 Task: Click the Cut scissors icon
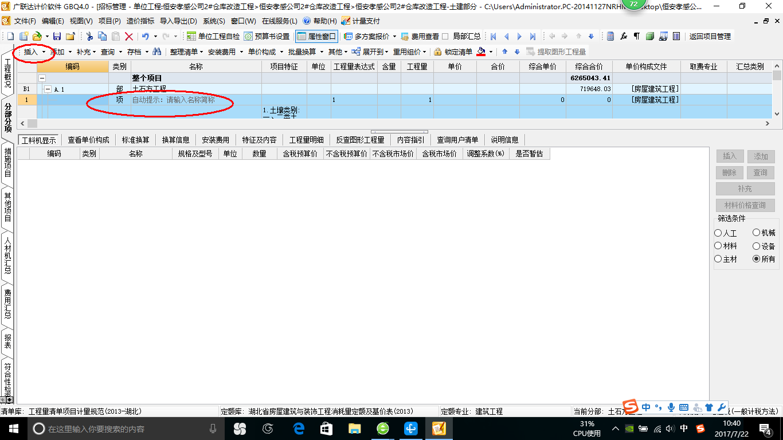pos(89,36)
